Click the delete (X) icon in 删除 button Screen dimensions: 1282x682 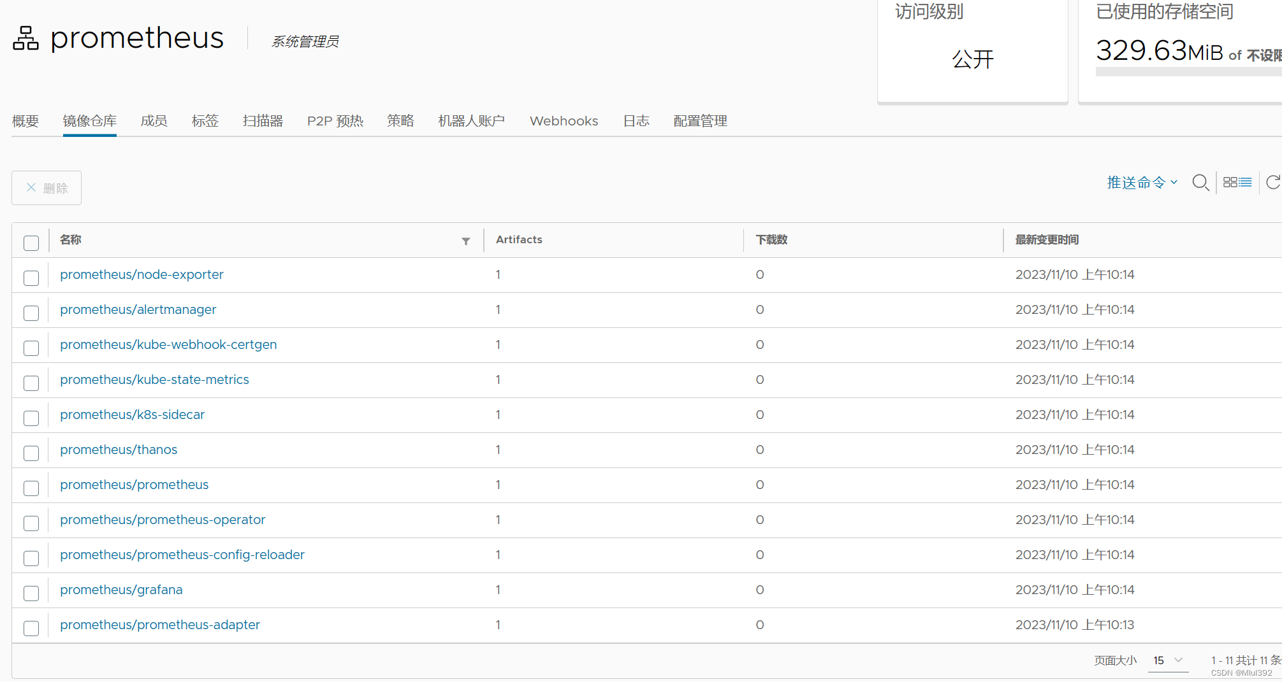pos(31,187)
